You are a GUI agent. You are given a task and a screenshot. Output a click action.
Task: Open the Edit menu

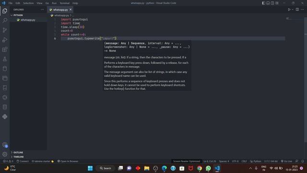tap(18, 3)
